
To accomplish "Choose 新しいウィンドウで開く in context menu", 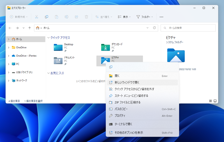I will point(142,83).
